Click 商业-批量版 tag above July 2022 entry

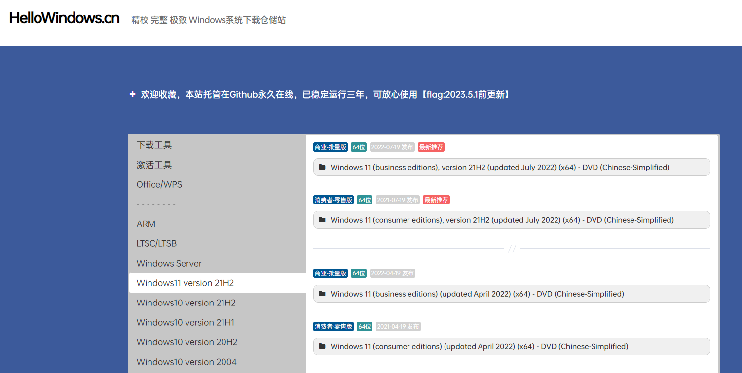click(331, 147)
